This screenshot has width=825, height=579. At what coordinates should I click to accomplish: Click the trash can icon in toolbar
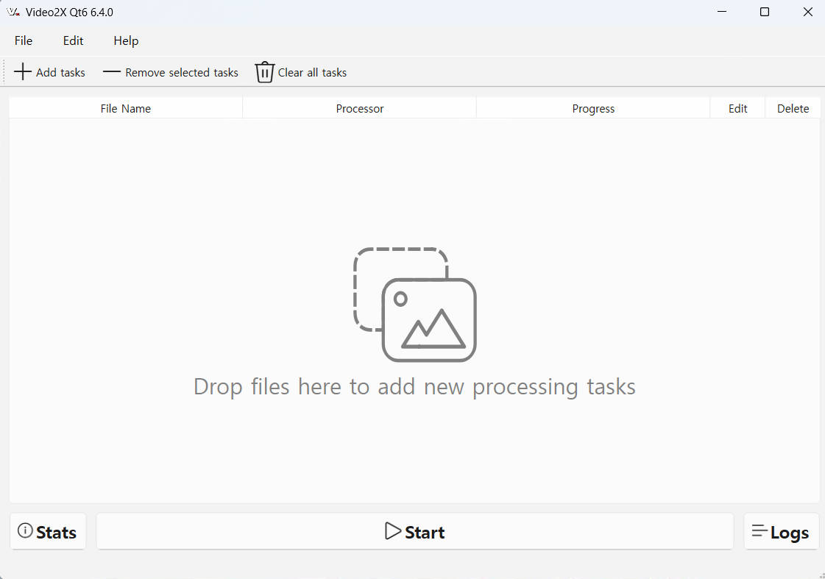click(x=265, y=72)
